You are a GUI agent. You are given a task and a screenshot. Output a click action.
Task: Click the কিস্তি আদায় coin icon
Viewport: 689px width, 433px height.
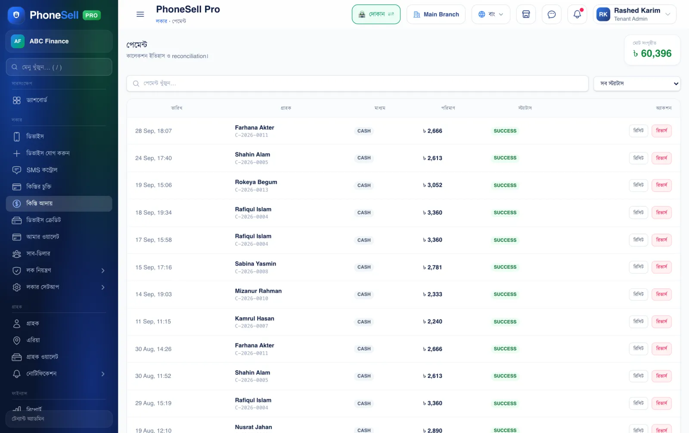coord(16,204)
